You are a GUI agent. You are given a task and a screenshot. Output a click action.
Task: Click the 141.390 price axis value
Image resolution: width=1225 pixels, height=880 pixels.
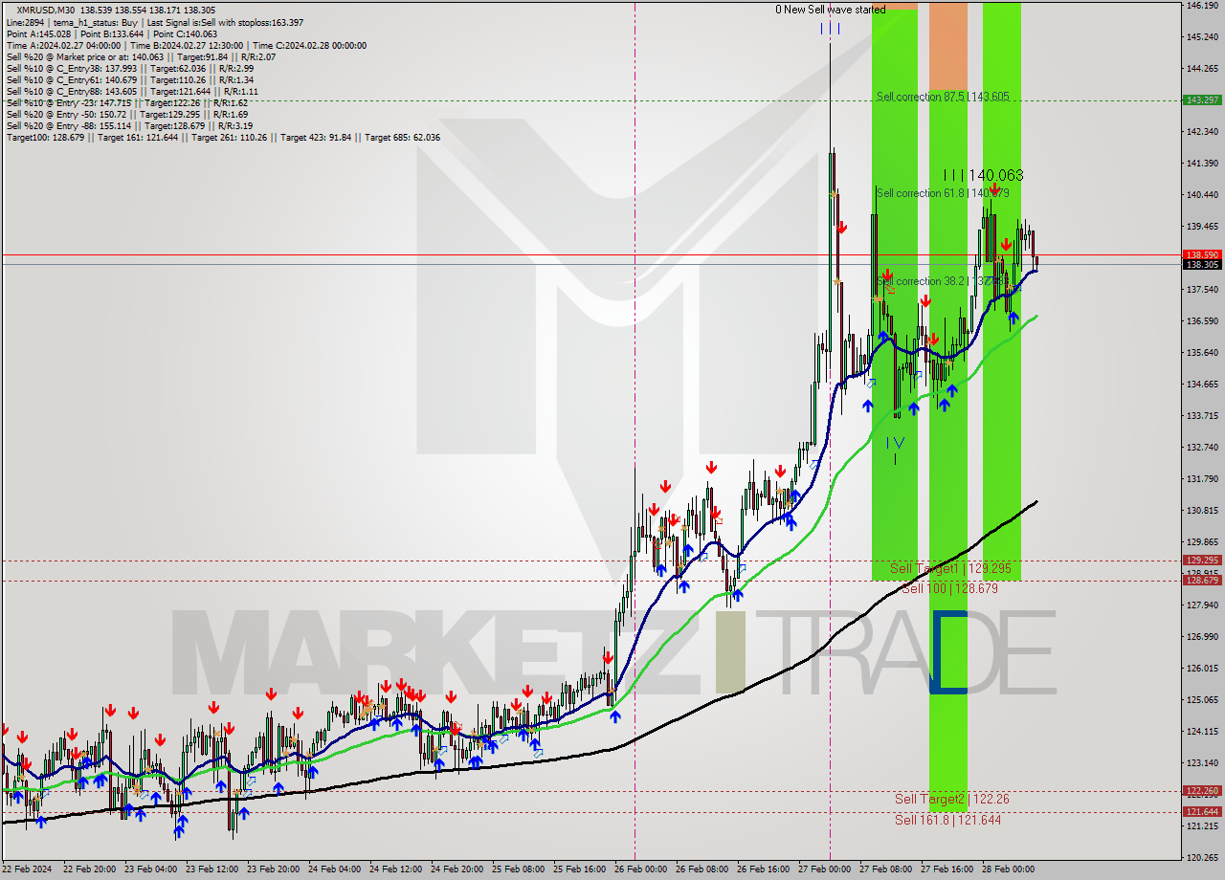tap(1202, 164)
